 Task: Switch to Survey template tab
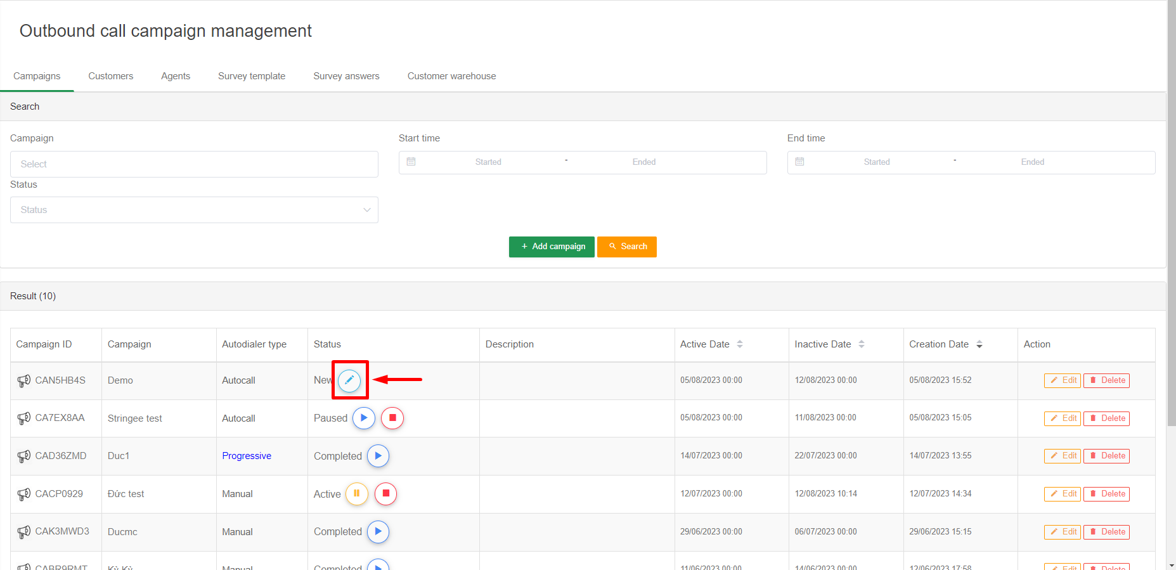click(252, 76)
